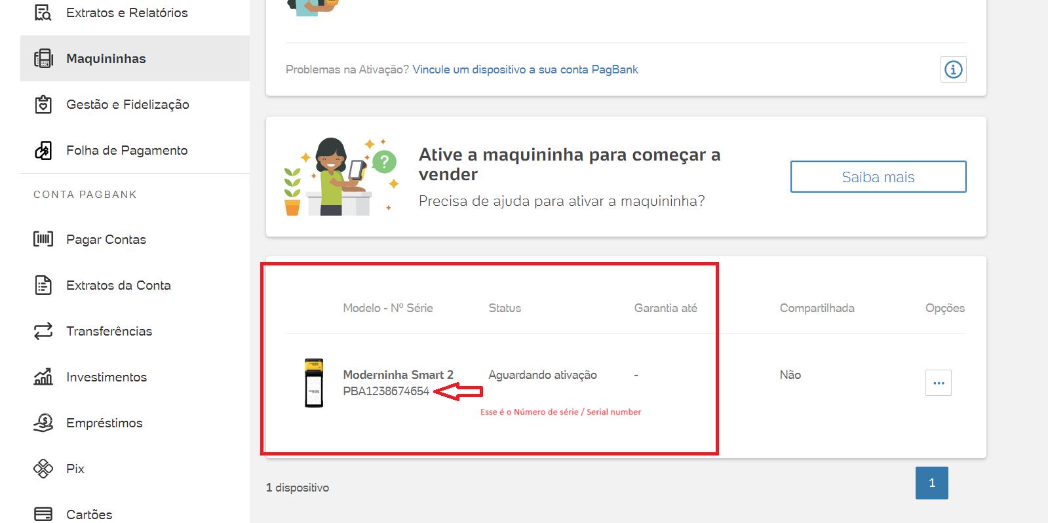Select Maquininhas in the sidebar

pos(135,58)
